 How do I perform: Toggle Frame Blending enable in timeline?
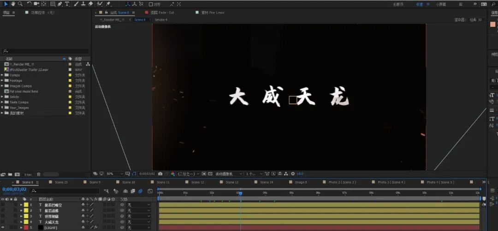(133, 191)
